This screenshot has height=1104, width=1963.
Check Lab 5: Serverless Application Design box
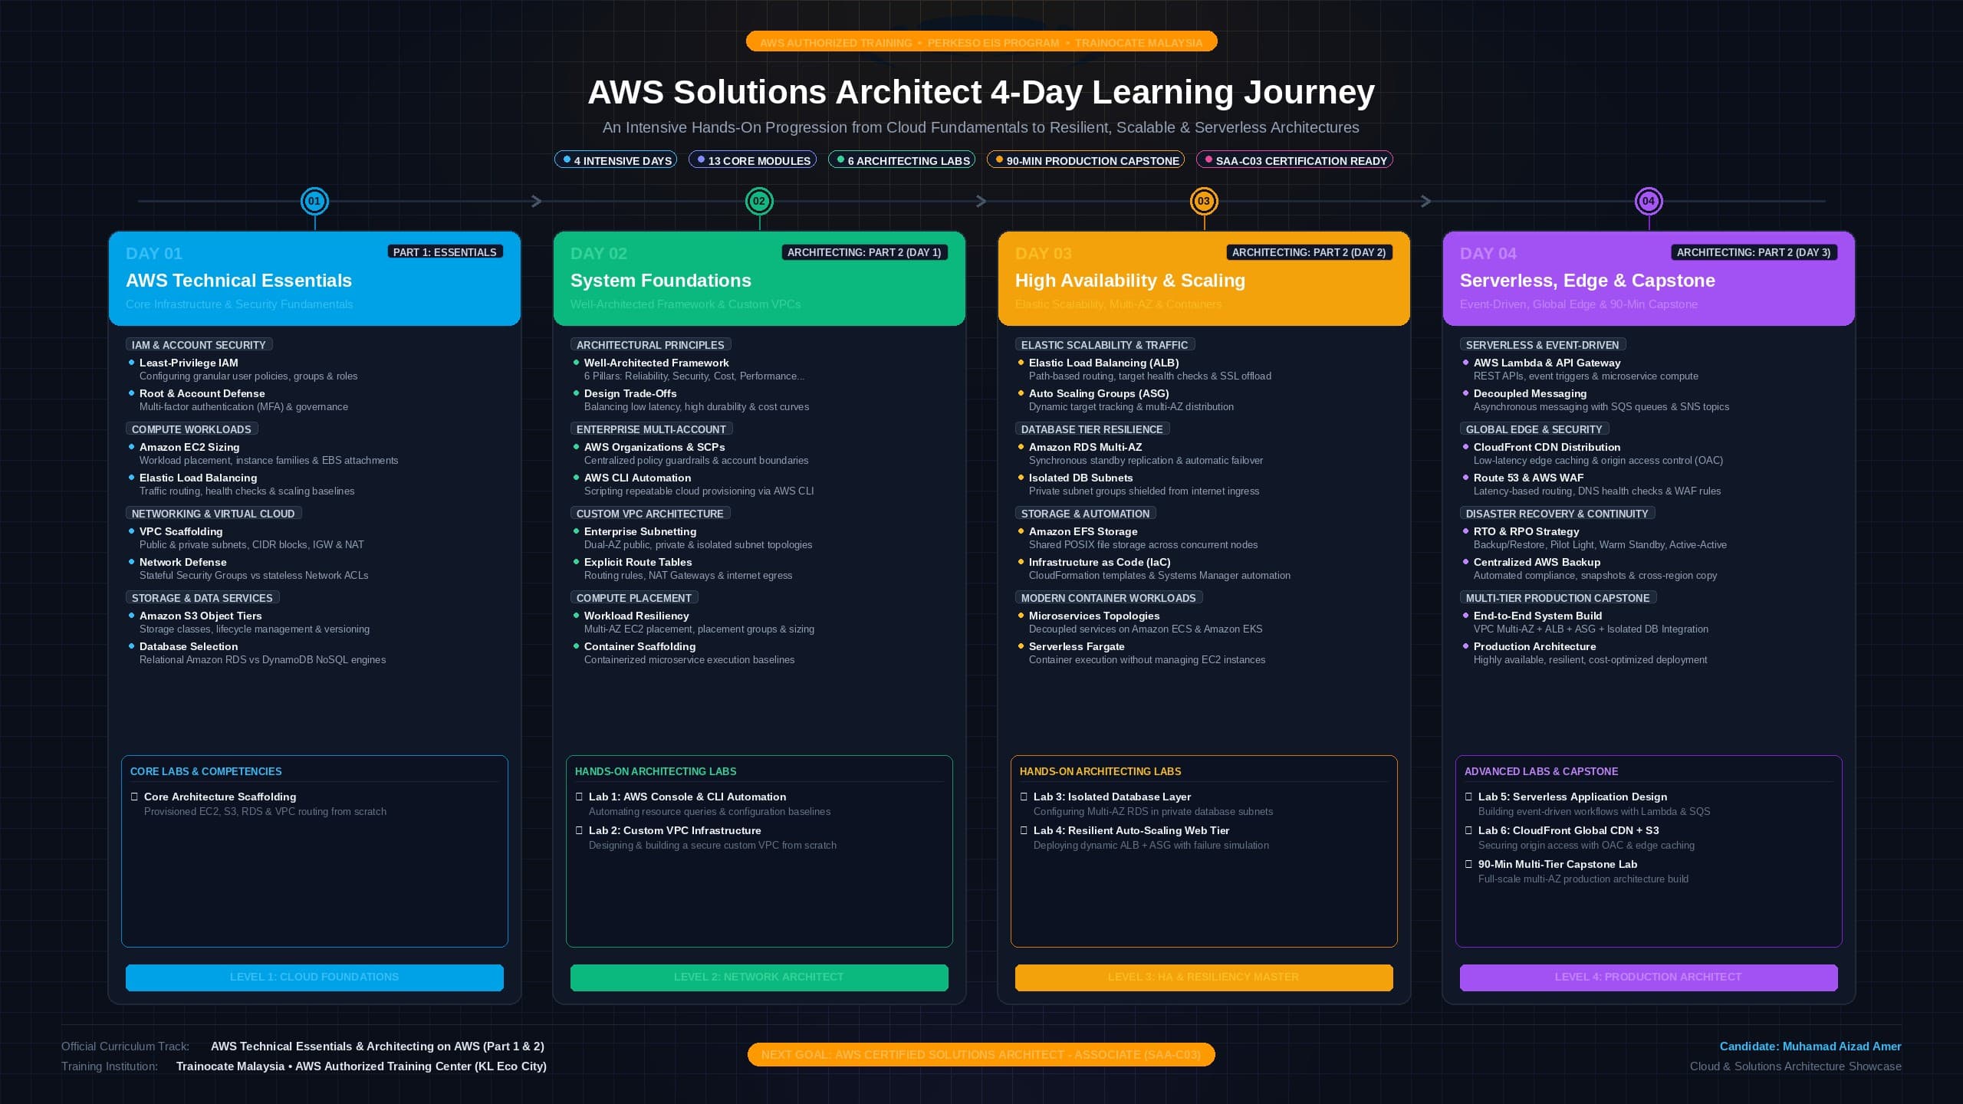[1469, 797]
